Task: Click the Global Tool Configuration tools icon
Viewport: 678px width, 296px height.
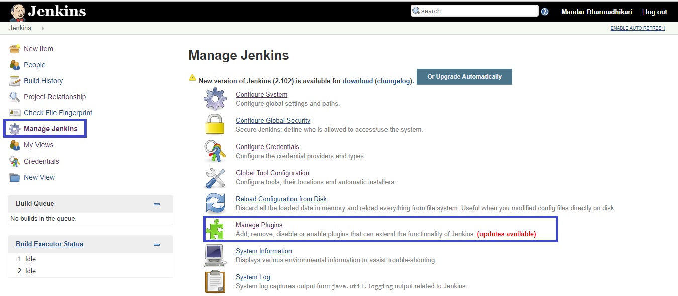Action: point(215,177)
